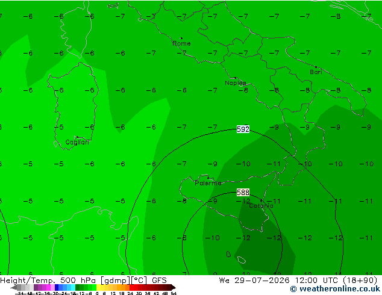Click the -5 value inside Sardinia above Cagliari
Screen dimensions: 382x295
(58, 127)
